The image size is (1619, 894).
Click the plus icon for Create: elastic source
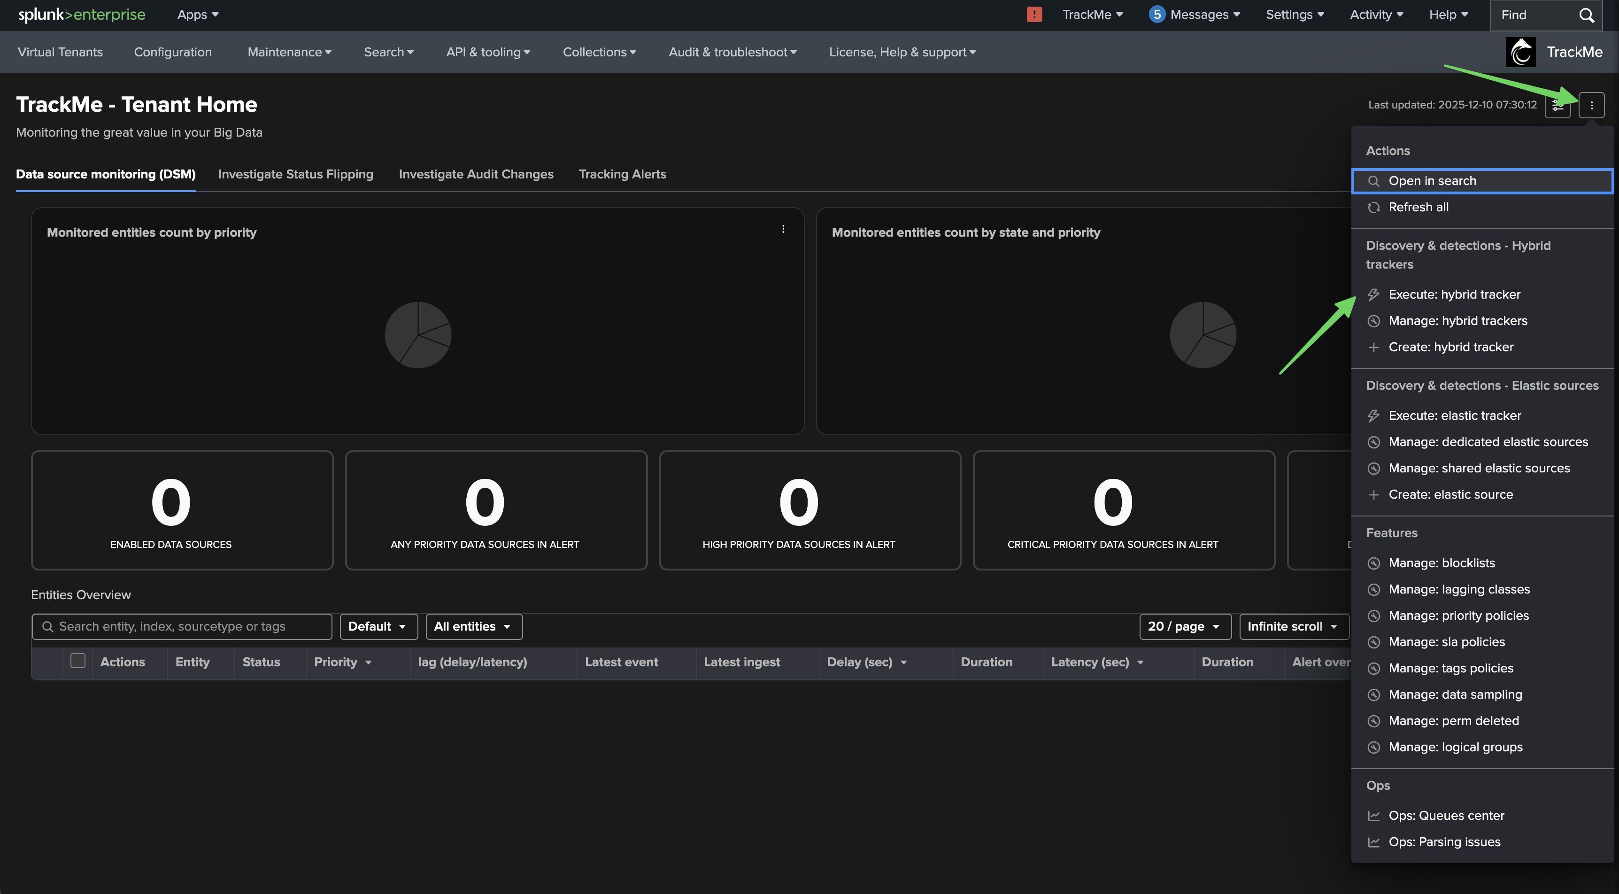(1374, 495)
